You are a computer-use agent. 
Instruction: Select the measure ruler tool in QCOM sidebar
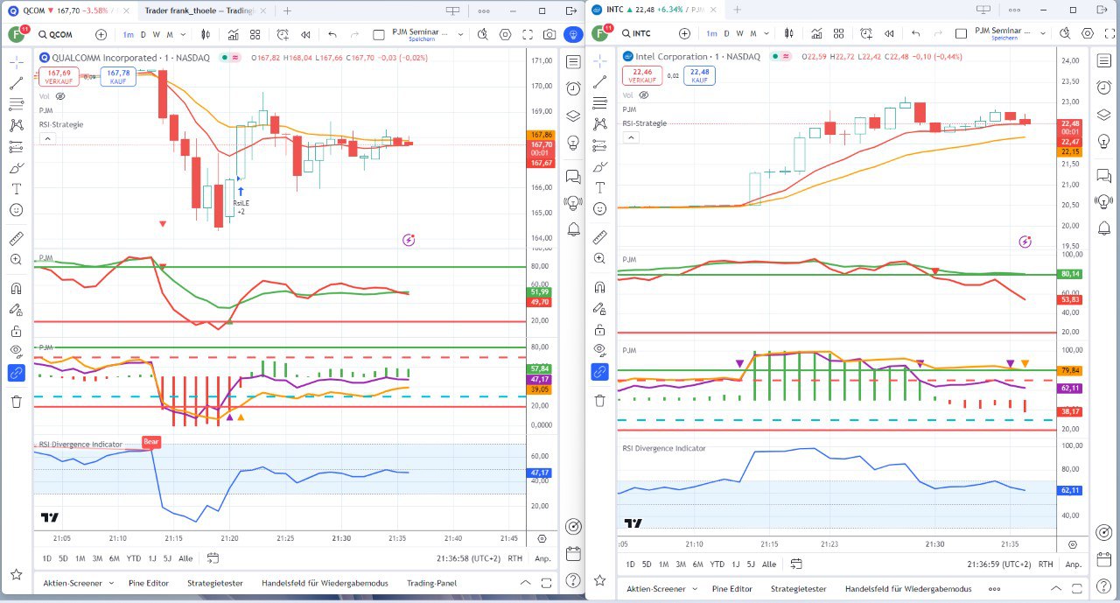(x=16, y=238)
